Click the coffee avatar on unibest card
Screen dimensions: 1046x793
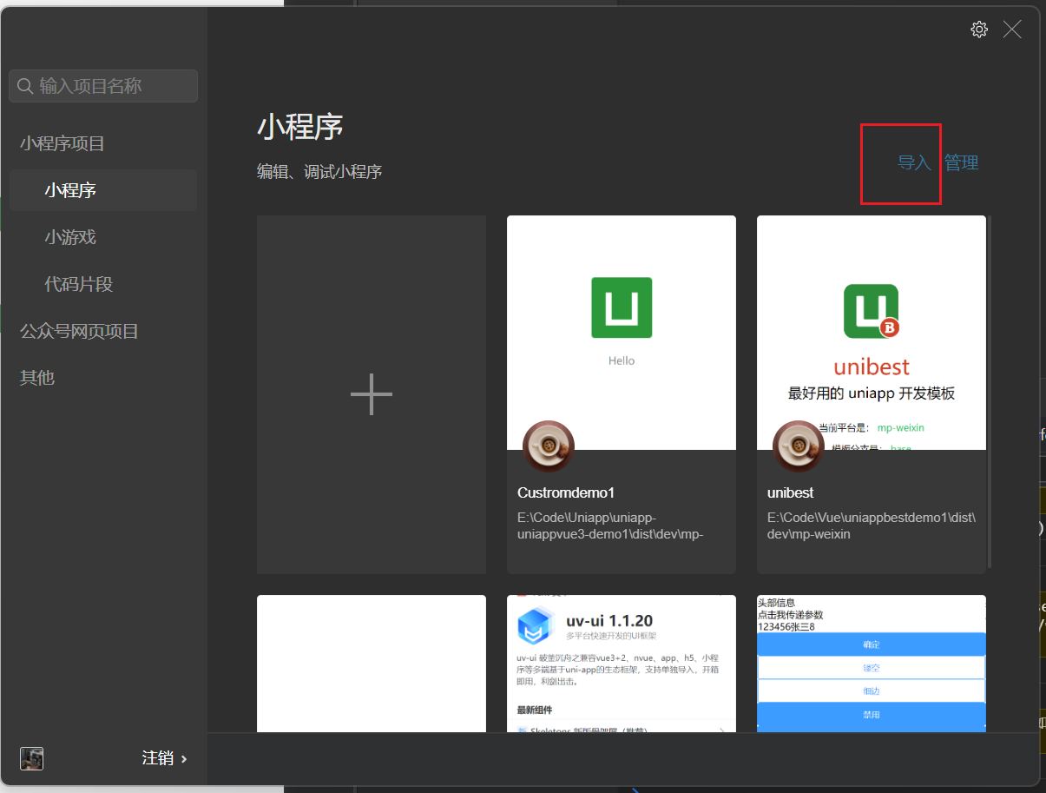click(x=798, y=446)
